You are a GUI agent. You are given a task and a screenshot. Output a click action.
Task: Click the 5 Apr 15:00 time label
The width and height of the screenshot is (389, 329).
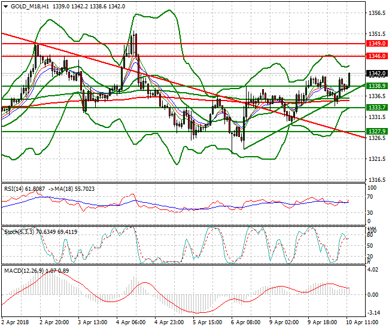click(x=207, y=322)
